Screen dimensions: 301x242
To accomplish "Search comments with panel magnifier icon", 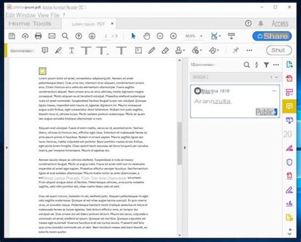I will [x=246, y=65].
